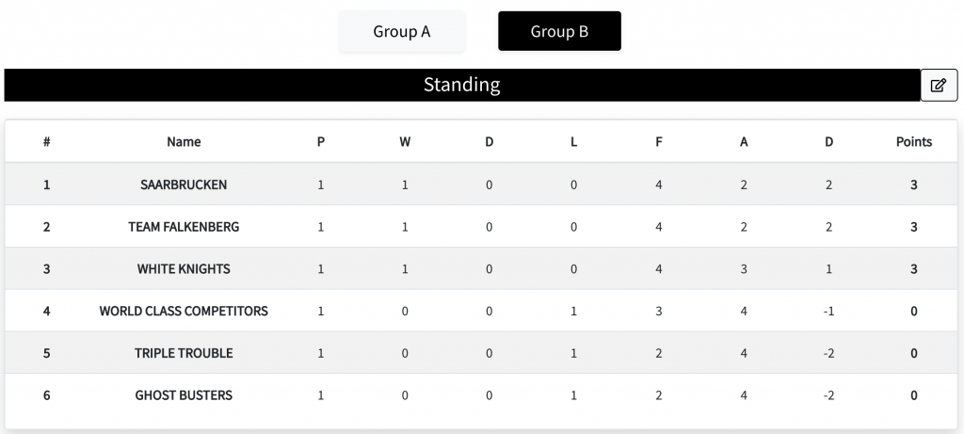Click GHOST BUSTERS goal difference -2
This screenshot has width=964, height=434.
[828, 395]
